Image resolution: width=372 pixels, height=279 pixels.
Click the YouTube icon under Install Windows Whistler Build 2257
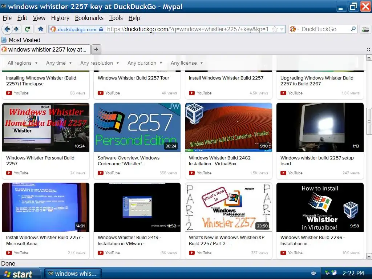[x=192, y=93]
